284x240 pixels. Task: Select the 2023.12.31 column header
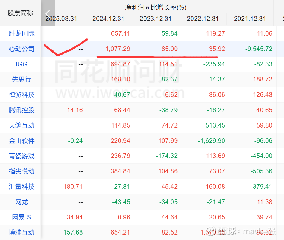155,19
